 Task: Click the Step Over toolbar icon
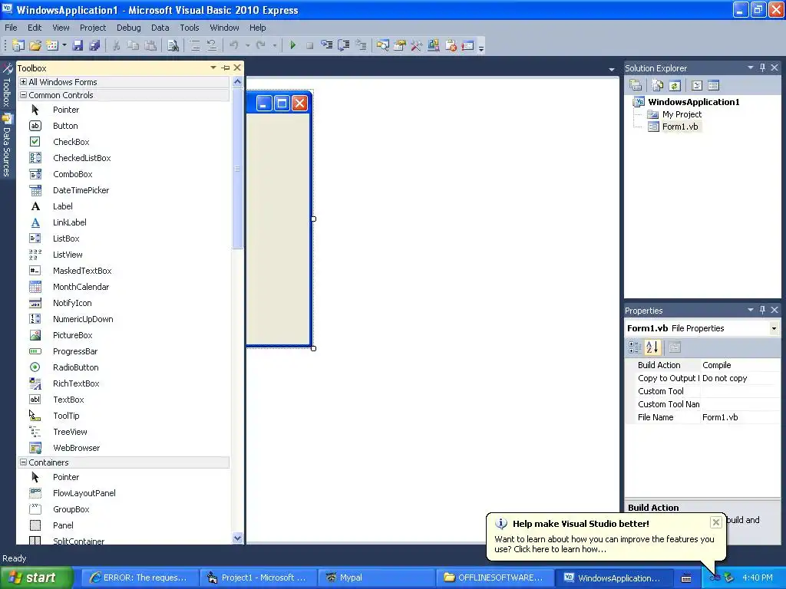(344, 45)
